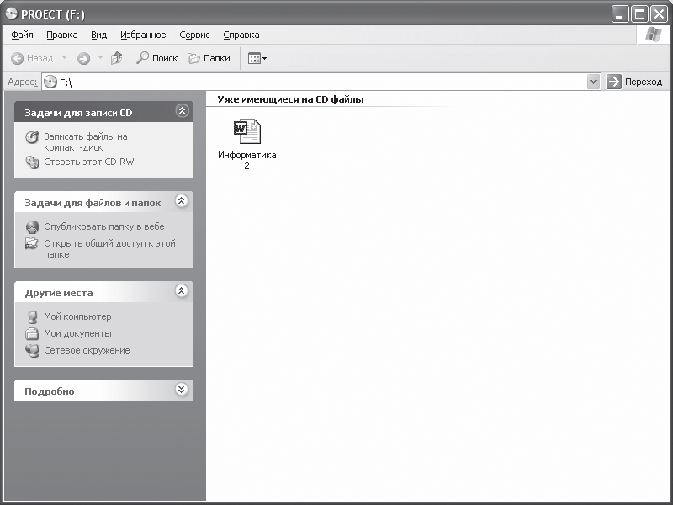Open Сетевое окружение link
The image size is (673, 505).
click(87, 350)
